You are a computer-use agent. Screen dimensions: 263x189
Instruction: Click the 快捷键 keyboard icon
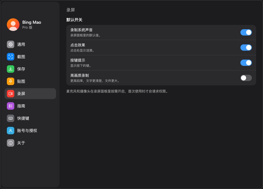(x=11, y=118)
